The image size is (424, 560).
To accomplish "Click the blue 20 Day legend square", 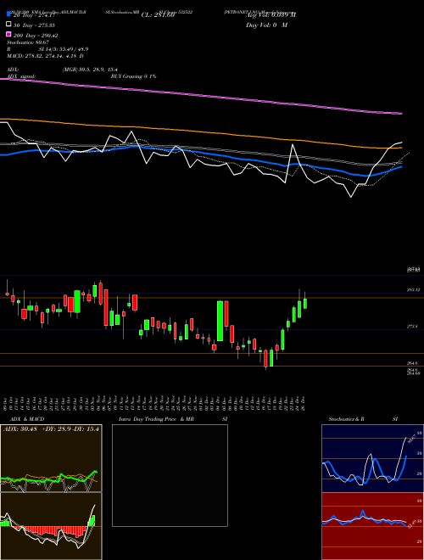I will 8,14.
